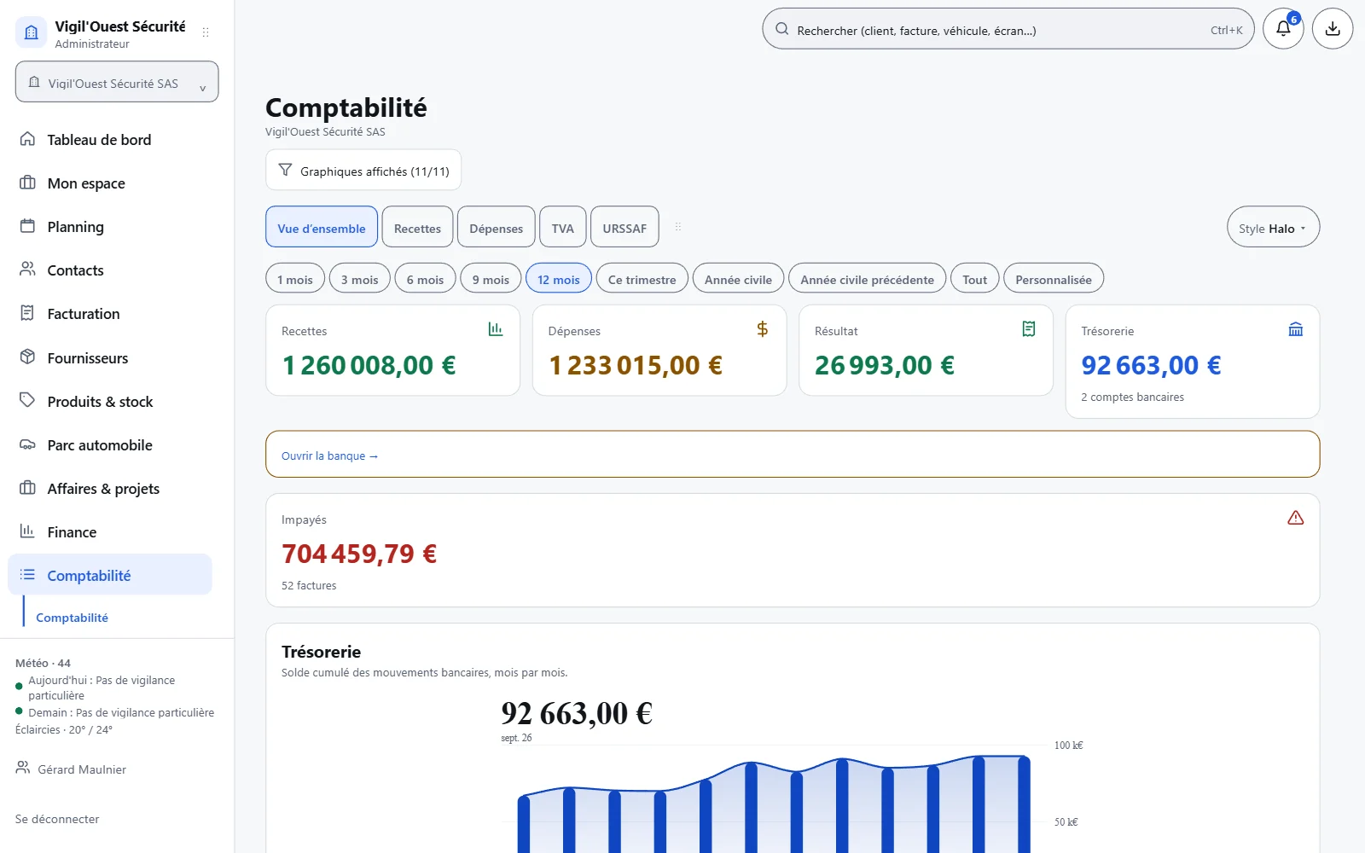Viewport: 1365px width, 853px height.
Task: Switch to the Dépenses tab
Action: pos(497,228)
